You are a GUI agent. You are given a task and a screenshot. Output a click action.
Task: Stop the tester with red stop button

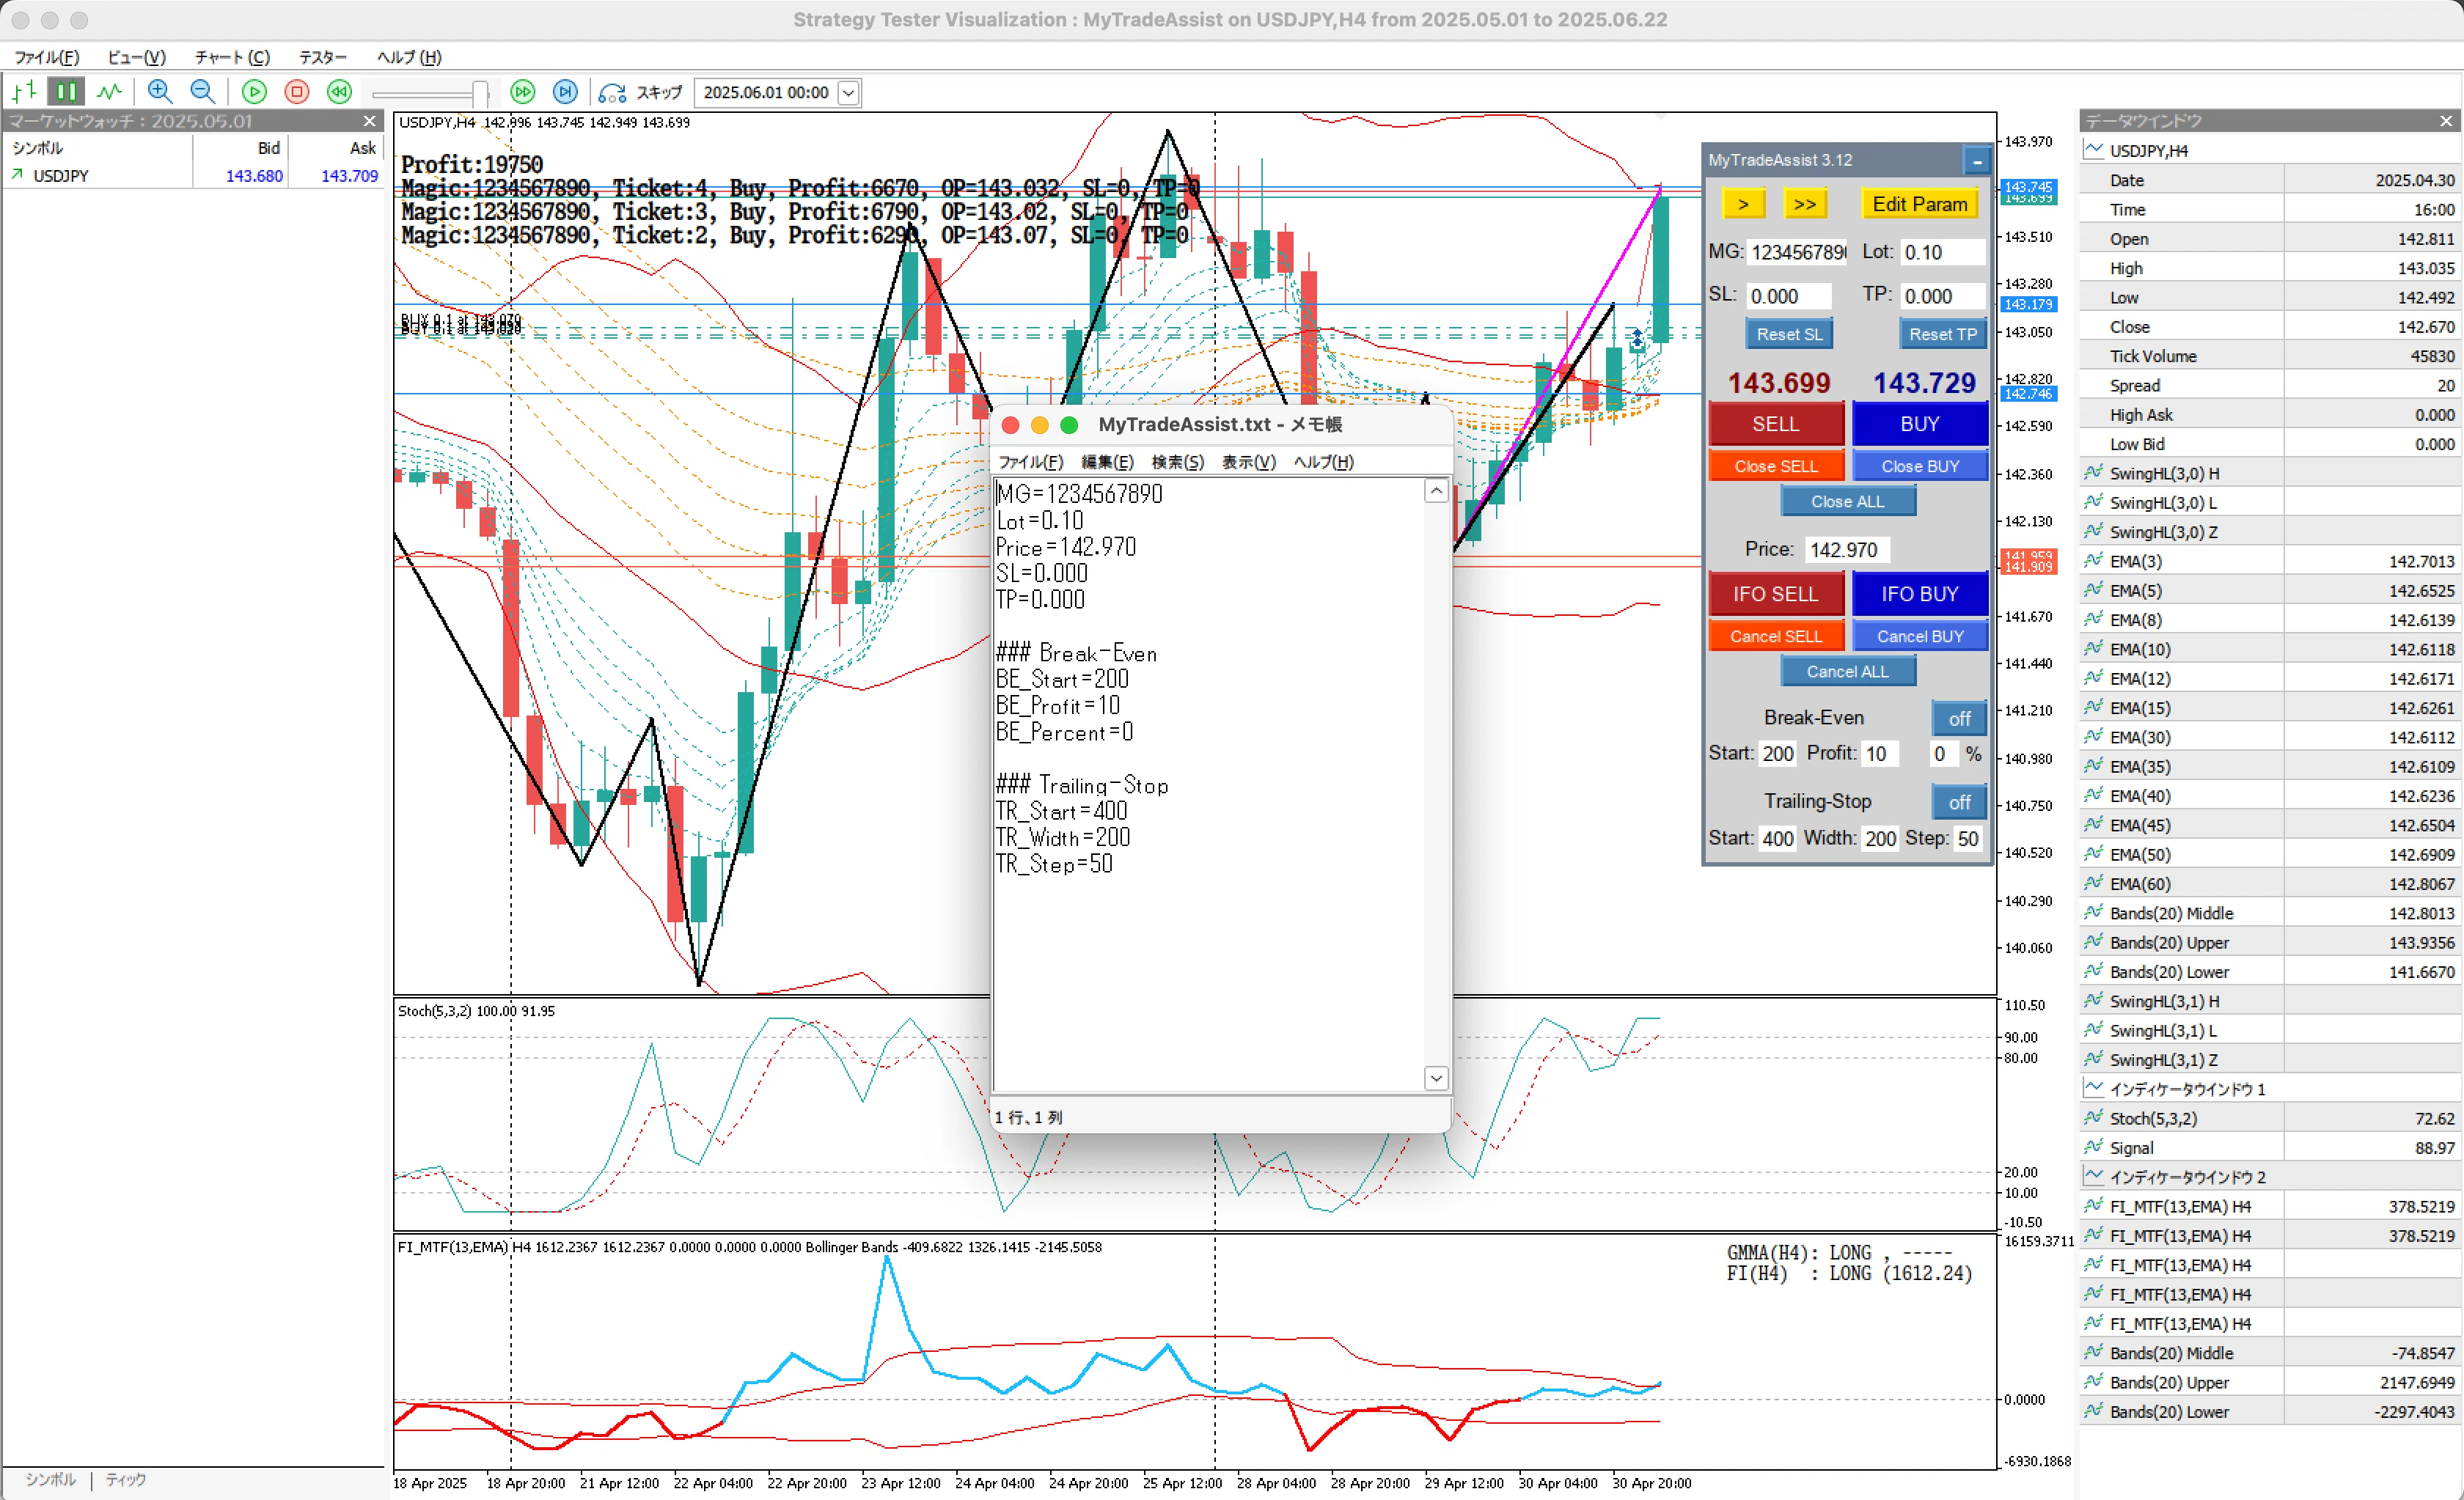pyautogui.click(x=297, y=92)
